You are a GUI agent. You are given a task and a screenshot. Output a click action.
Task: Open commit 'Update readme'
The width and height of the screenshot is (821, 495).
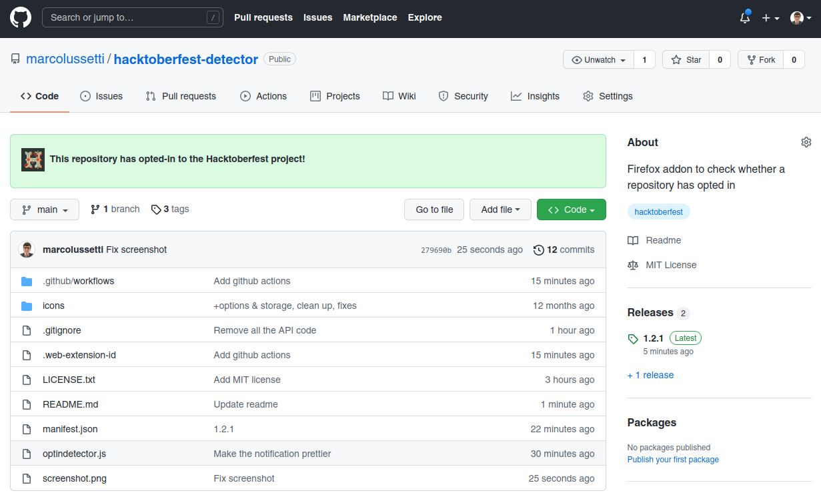pos(245,404)
